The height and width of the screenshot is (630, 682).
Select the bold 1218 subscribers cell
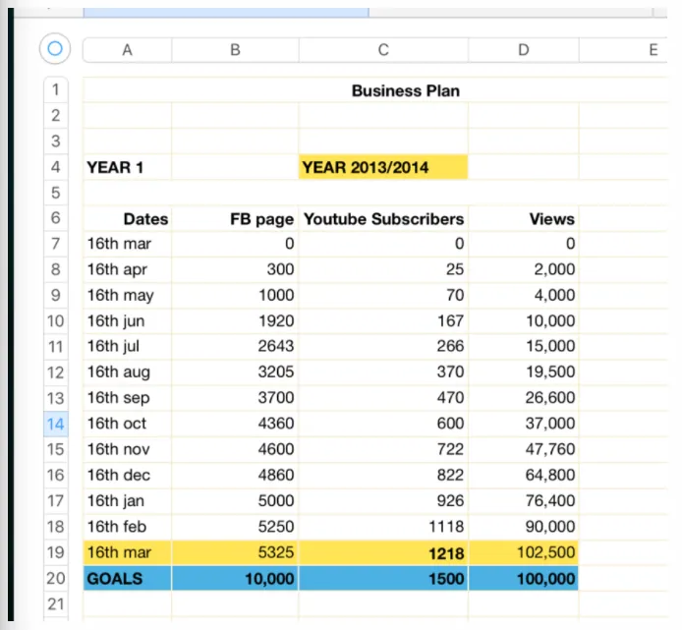[x=383, y=552]
